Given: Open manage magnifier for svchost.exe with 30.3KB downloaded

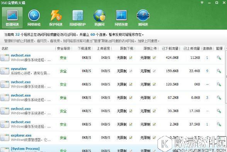Looking at the screenshot, I should (219, 111).
